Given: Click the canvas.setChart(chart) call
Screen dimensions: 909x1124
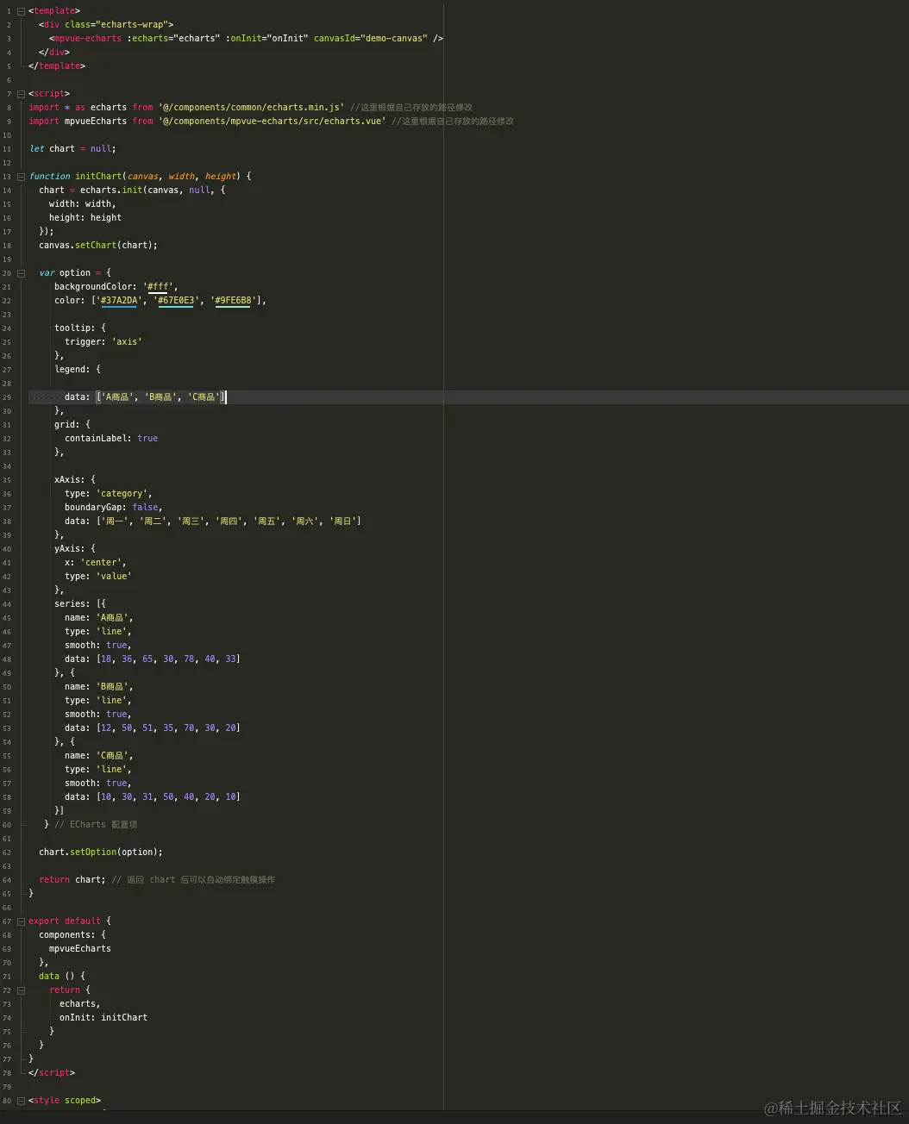Looking at the screenshot, I should 98,246.
